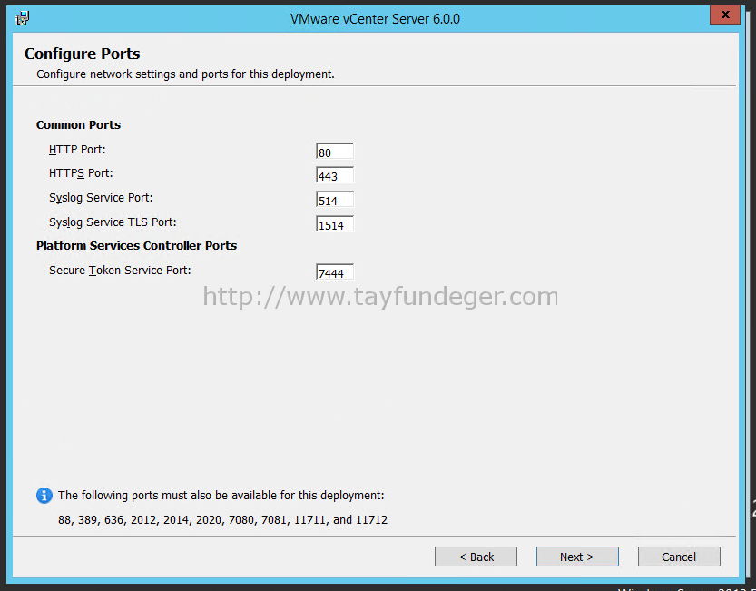Click the HTTP Port label

tap(77, 150)
